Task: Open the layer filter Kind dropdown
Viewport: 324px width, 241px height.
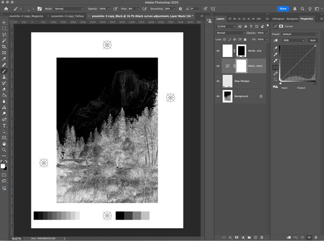Action: (x=226, y=26)
